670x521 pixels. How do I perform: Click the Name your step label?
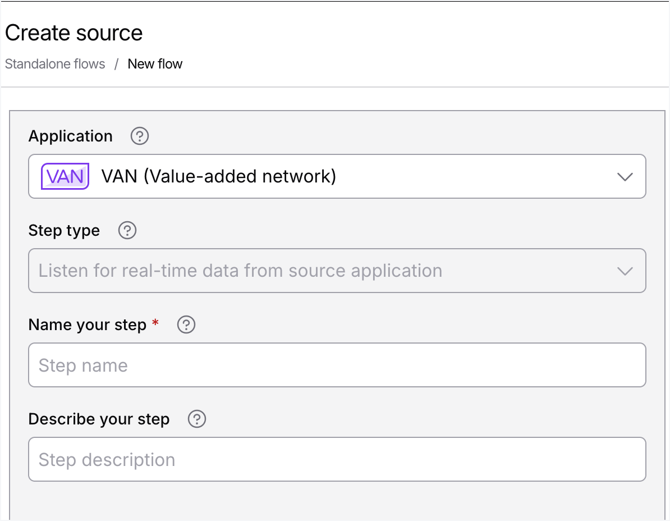coord(88,325)
